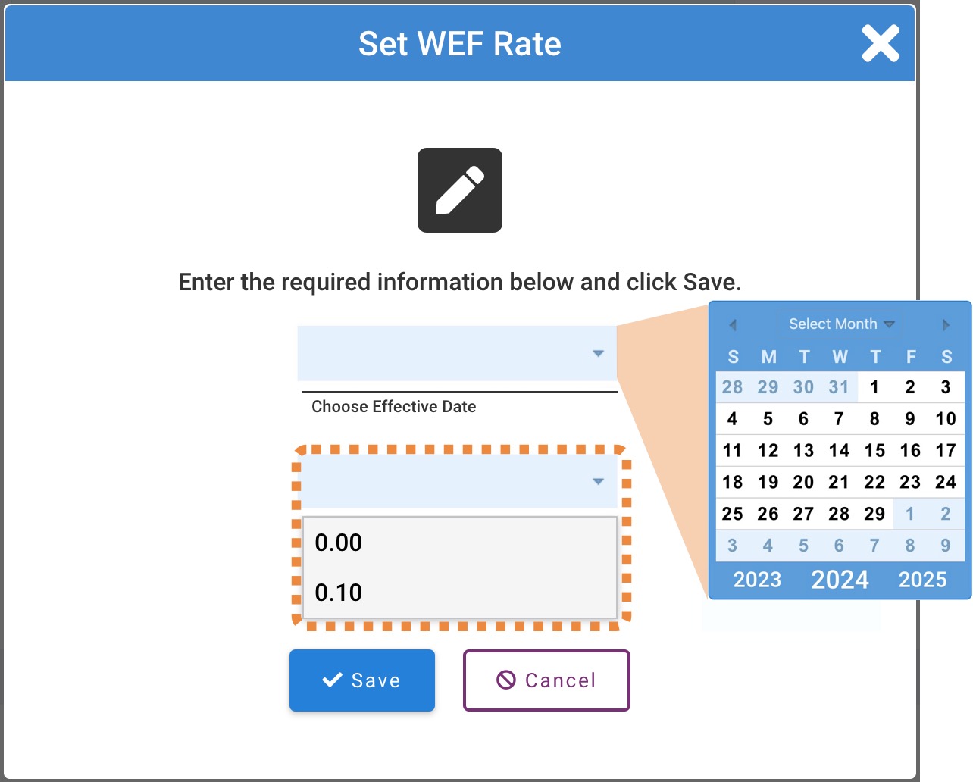Viewport: 973px width, 782px height.
Task: Click the checkmark icon on Save button
Action: tap(330, 680)
